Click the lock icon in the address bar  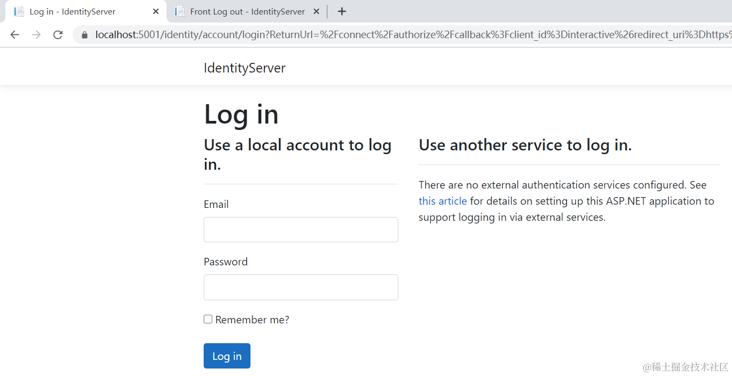(x=84, y=35)
